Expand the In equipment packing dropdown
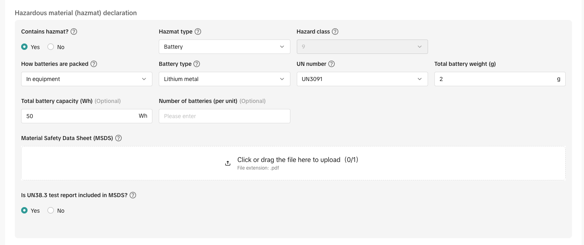 click(87, 79)
